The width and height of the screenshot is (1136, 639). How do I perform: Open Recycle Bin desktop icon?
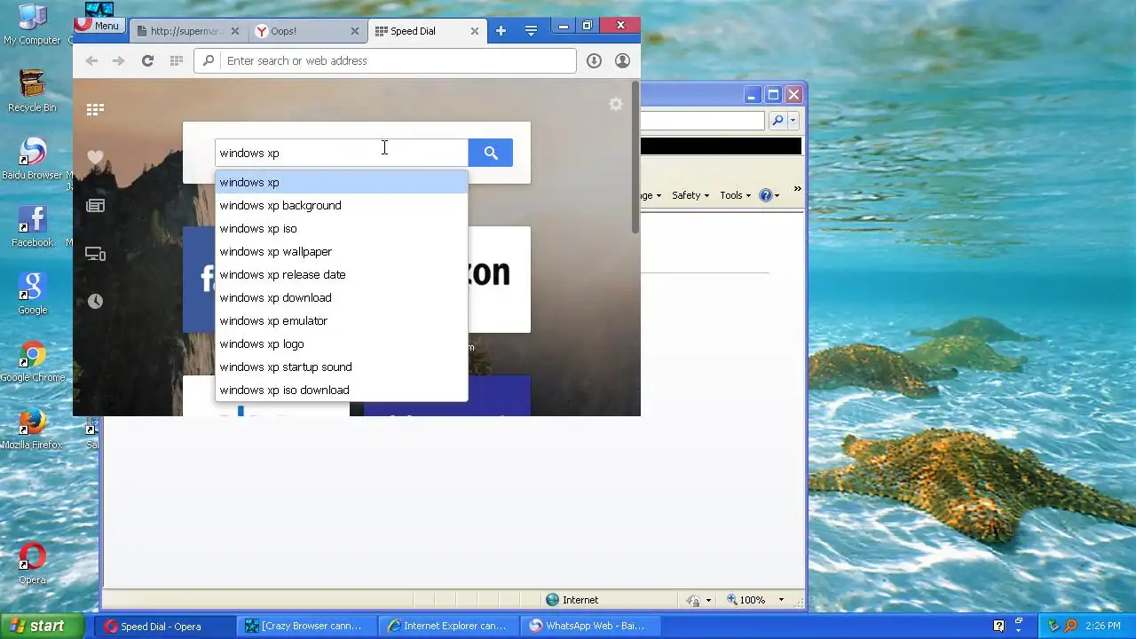pyautogui.click(x=32, y=91)
